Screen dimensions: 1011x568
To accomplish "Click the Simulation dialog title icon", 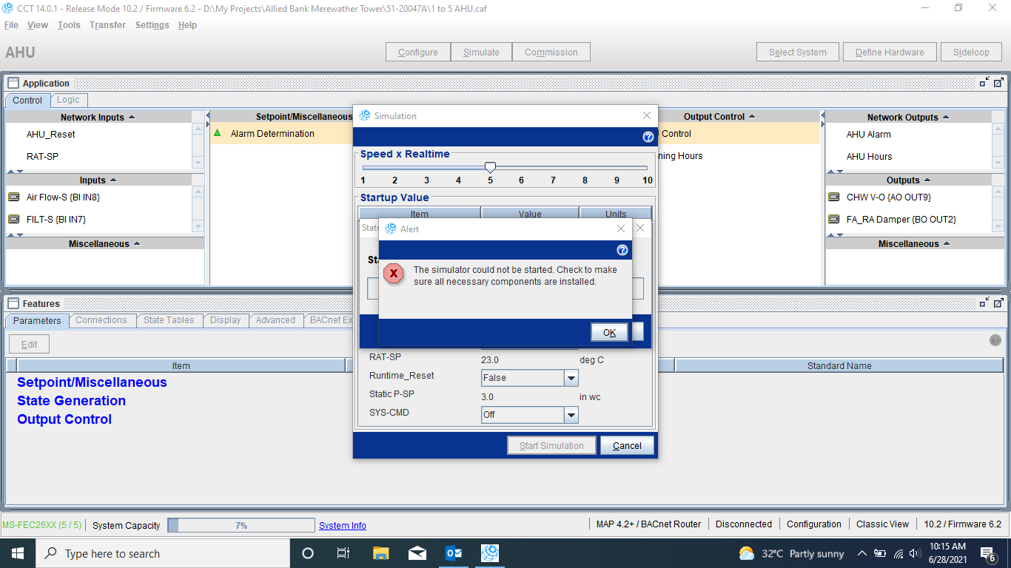I will tap(365, 115).
